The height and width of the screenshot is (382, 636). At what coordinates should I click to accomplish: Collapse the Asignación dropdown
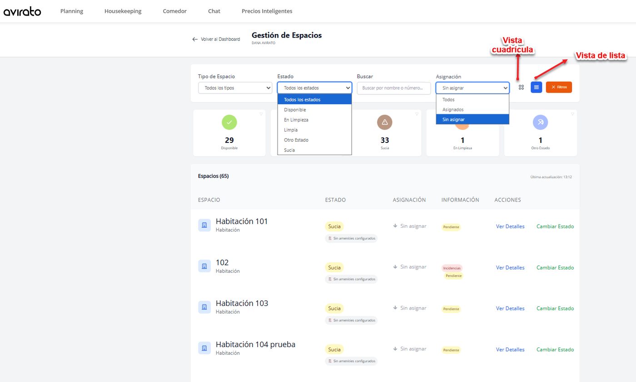pos(472,88)
